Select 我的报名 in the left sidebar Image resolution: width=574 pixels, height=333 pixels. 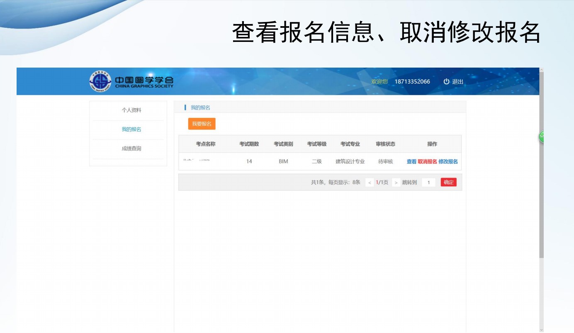pyautogui.click(x=131, y=129)
